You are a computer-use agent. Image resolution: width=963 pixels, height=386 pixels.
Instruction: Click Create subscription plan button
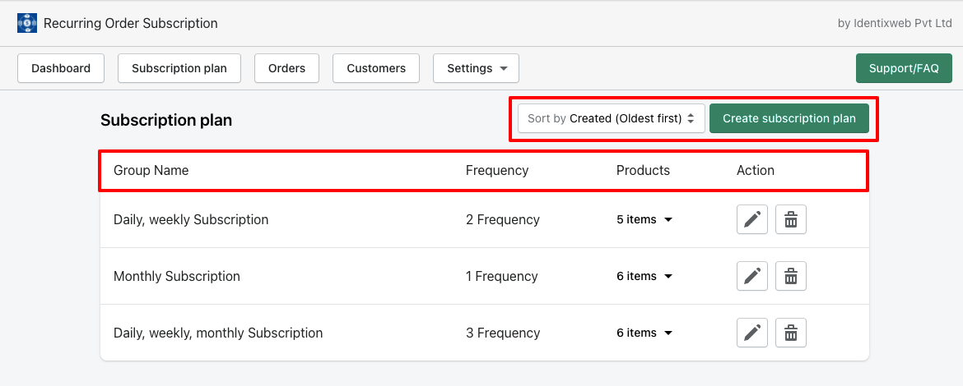click(x=789, y=118)
